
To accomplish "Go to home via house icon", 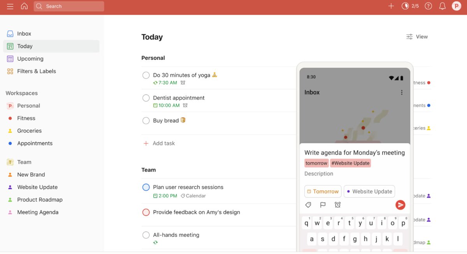I will 24,6.
